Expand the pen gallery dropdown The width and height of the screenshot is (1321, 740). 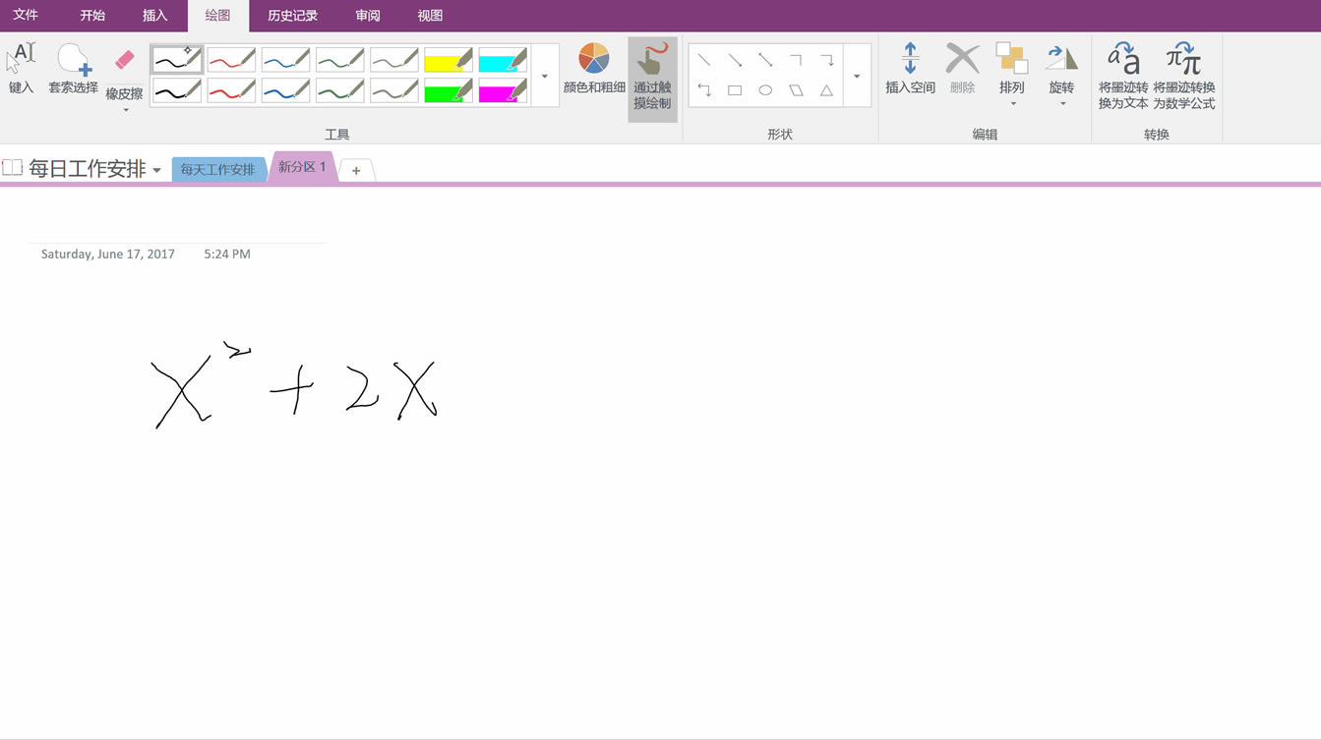click(545, 76)
